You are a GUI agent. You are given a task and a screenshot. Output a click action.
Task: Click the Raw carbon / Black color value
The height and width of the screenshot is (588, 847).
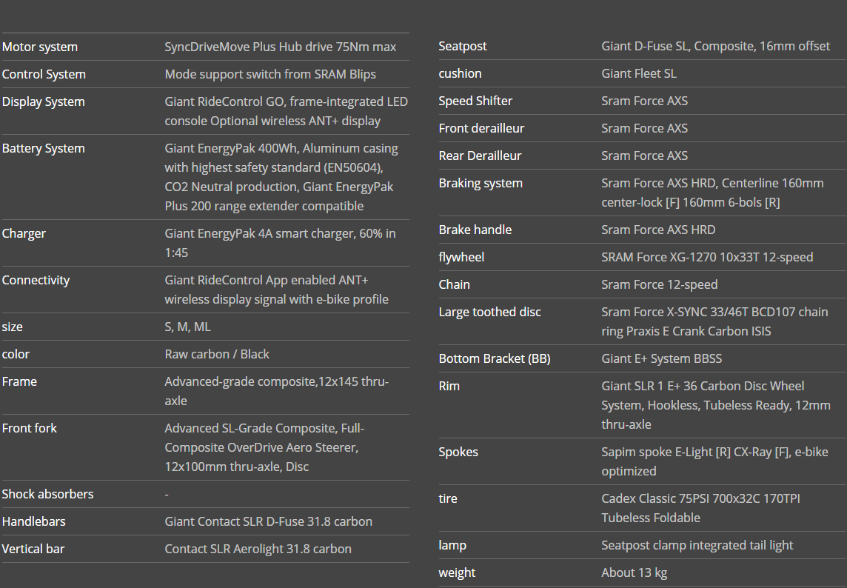pyautogui.click(x=216, y=355)
